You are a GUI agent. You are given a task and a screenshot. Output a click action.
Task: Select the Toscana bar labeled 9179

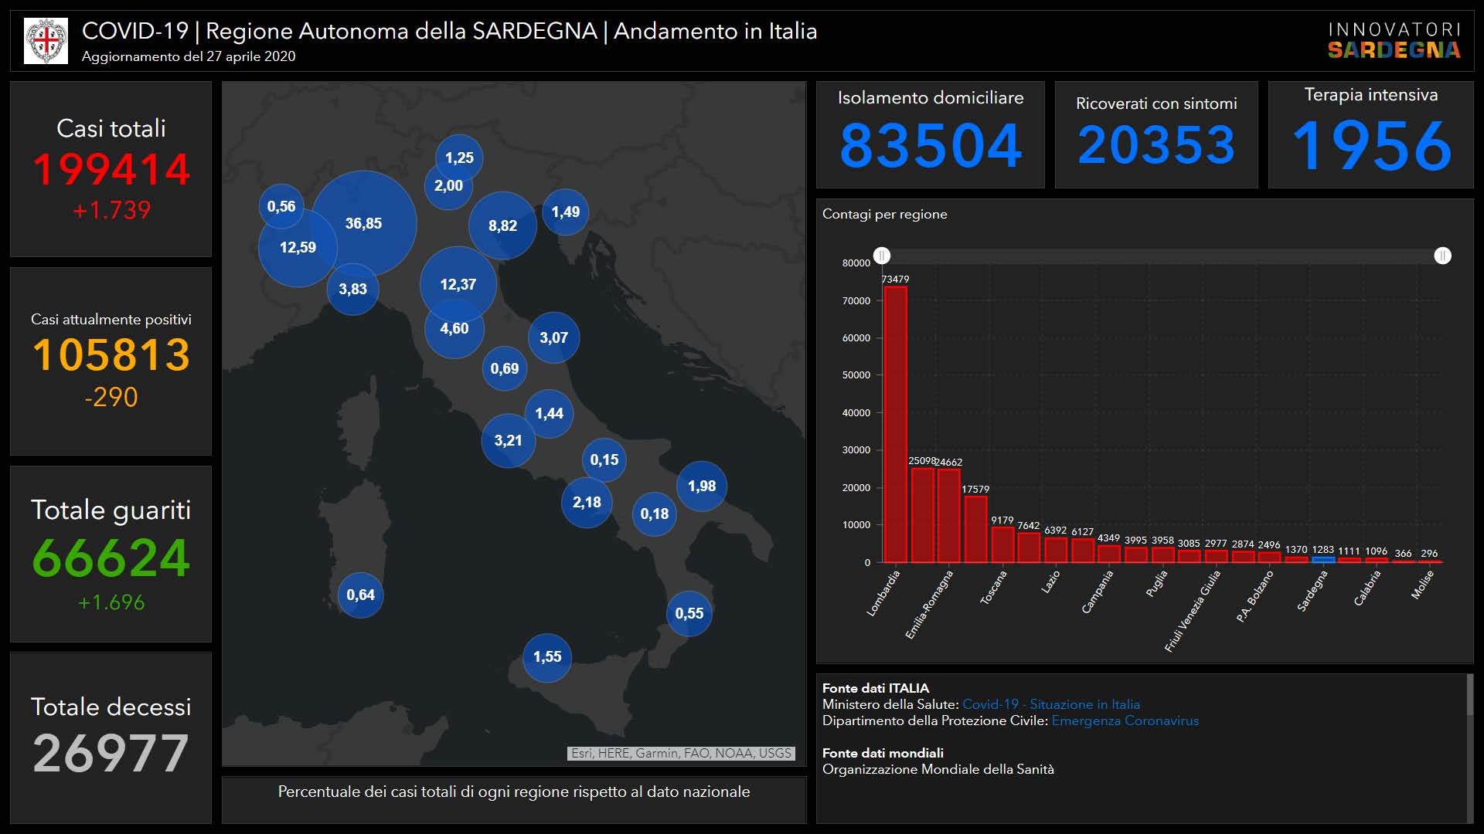click(1002, 544)
